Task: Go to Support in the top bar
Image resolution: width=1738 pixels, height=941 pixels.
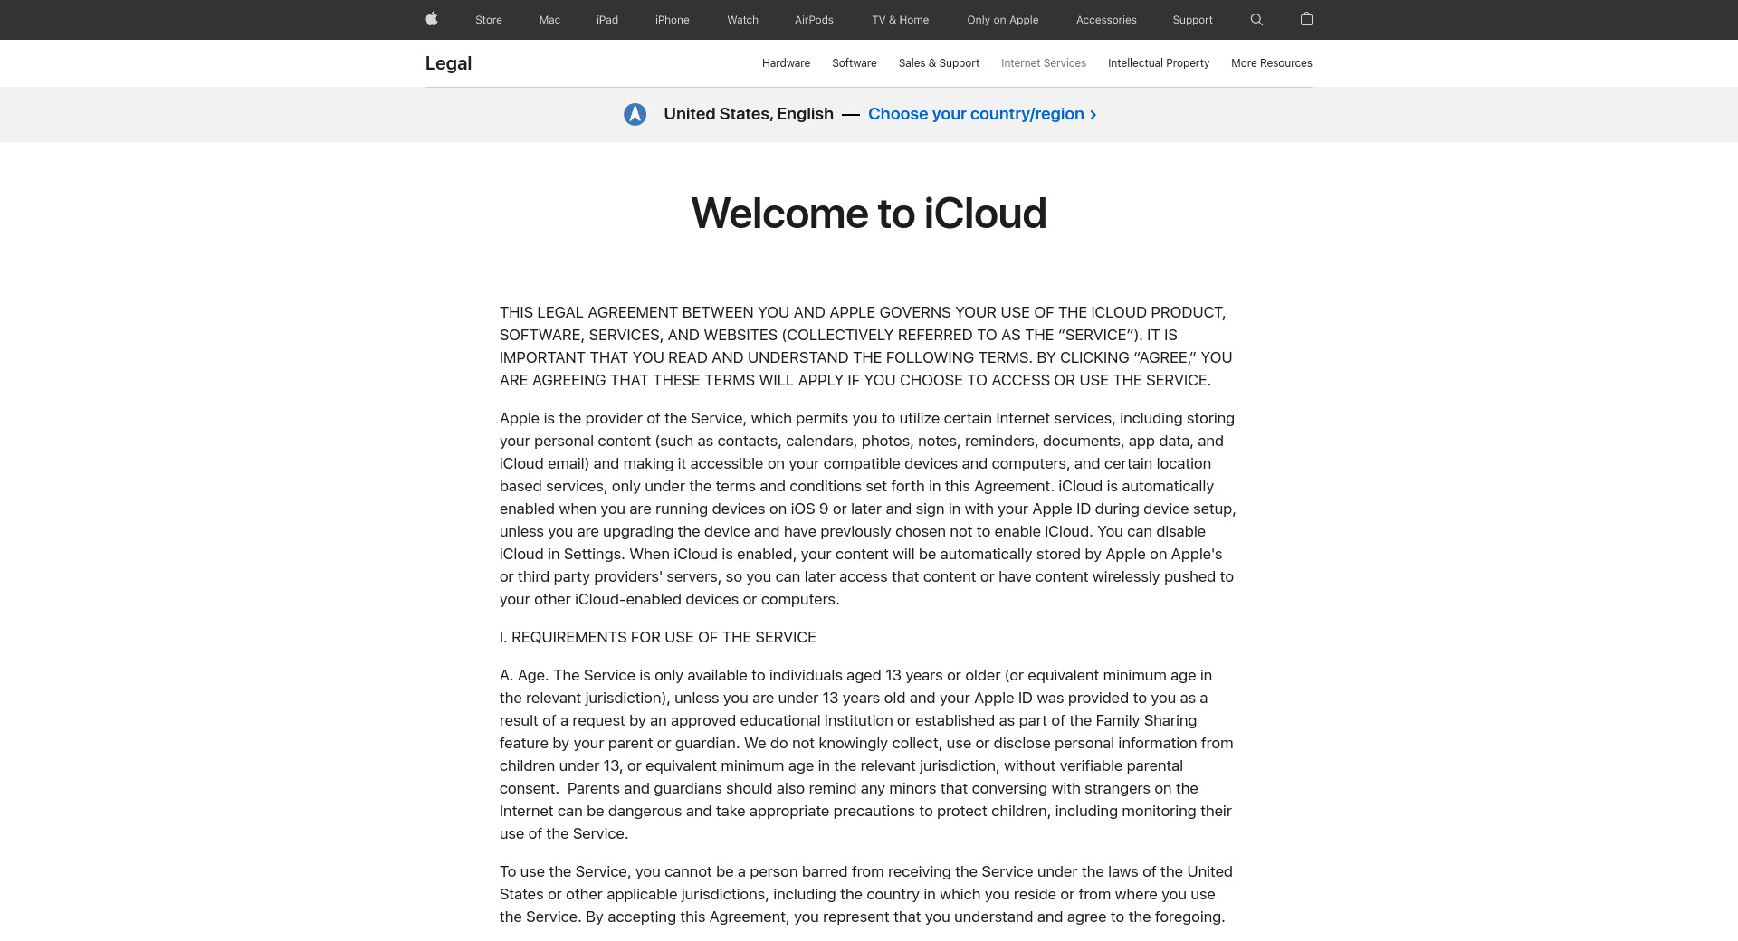Action: [1192, 20]
